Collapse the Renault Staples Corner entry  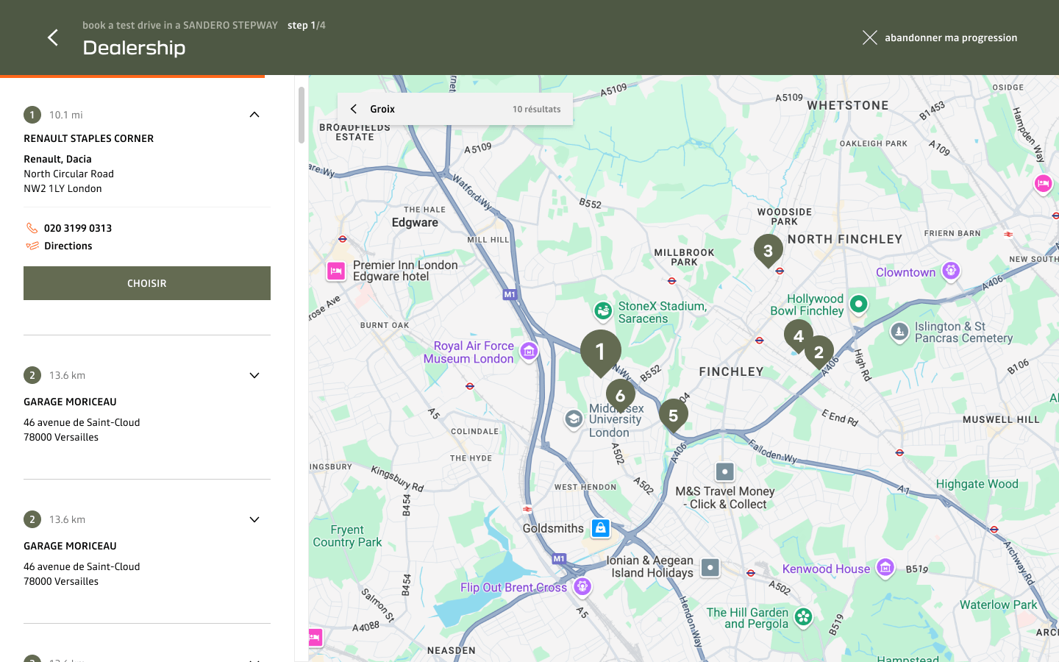(254, 115)
